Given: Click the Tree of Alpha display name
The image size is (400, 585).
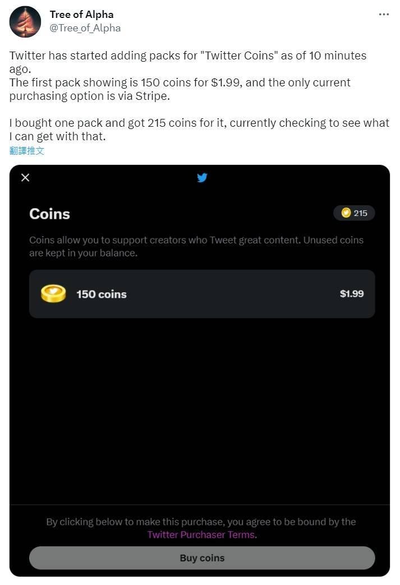Looking at the screenshot, I should pos(81,15).
